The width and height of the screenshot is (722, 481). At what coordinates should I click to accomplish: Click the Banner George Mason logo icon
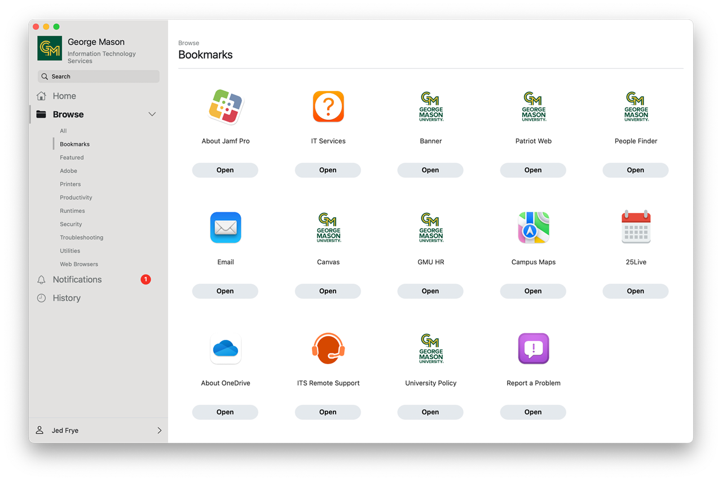click(x=431, y=107)
